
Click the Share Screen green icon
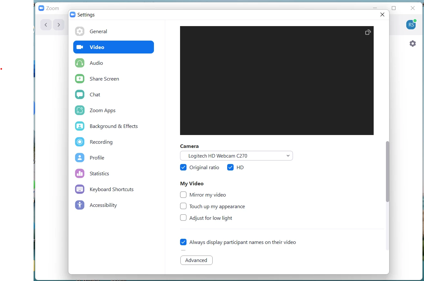click(80, 79)
